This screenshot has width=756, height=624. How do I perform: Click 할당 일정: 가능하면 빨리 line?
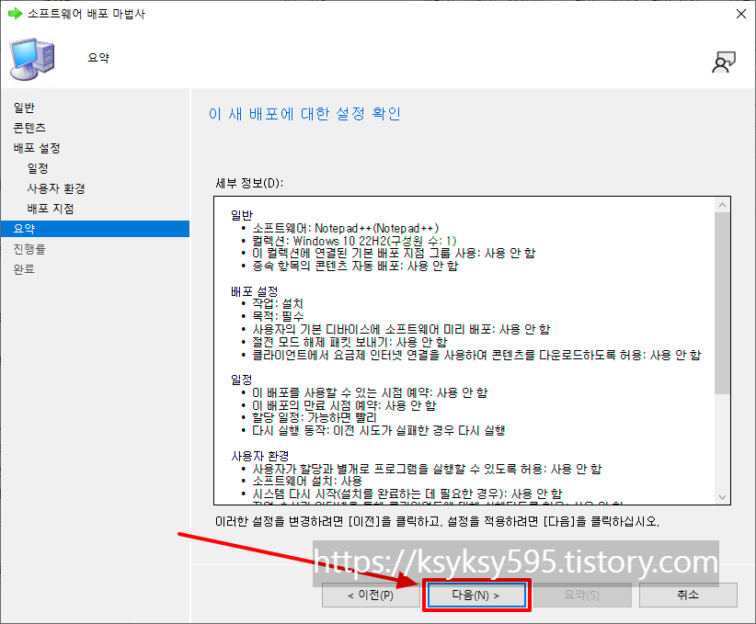[x=315, y=418]
